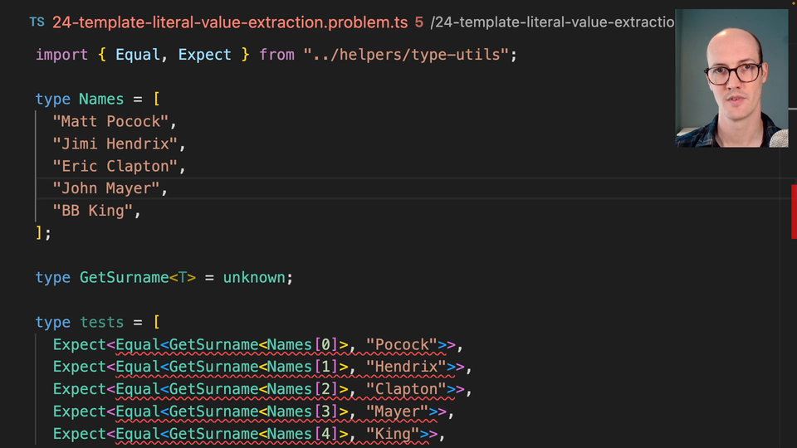Click the "BB King" string
This screenshot has width=797, height=448.
tap(92, 212)
